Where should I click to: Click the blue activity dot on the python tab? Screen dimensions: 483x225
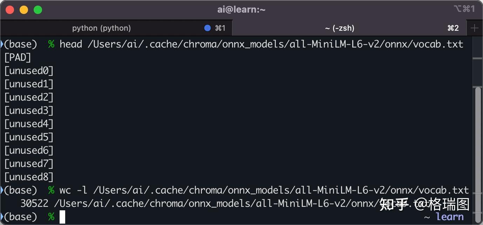point(208,28)
